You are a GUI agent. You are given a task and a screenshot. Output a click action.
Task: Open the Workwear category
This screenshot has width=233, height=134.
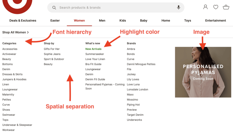coord(8,130)
